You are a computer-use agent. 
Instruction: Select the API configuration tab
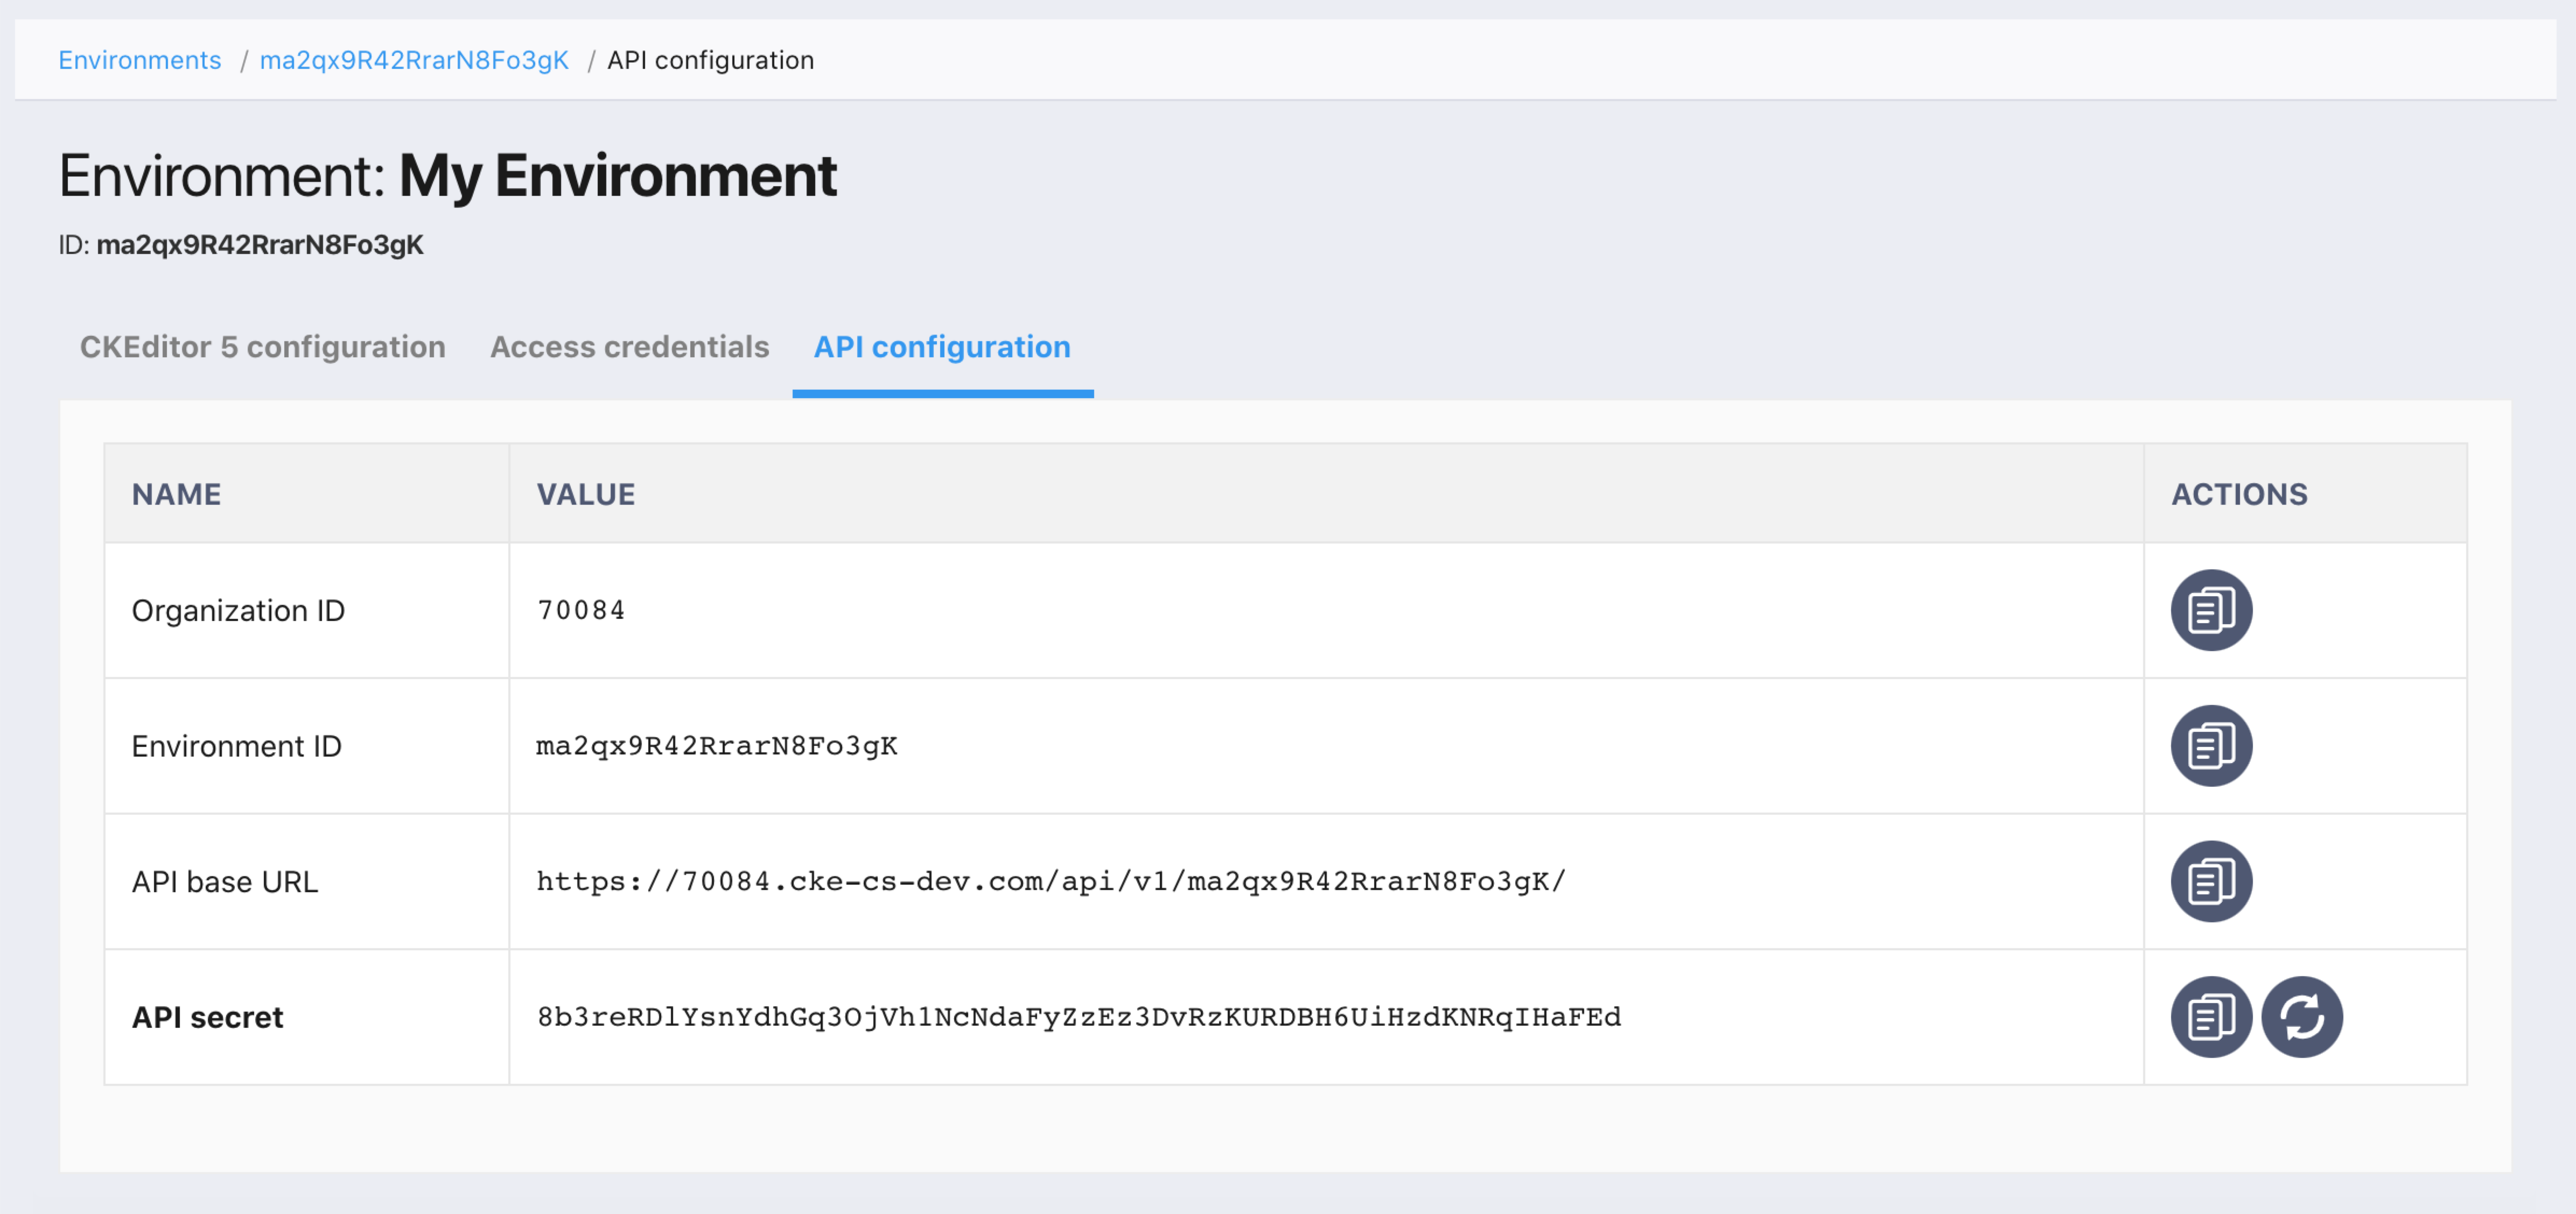point(942,347)
